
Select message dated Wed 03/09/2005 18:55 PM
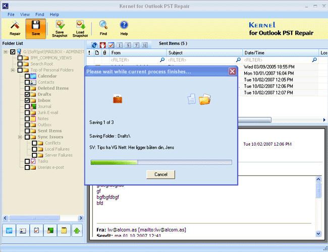(269, 67)
